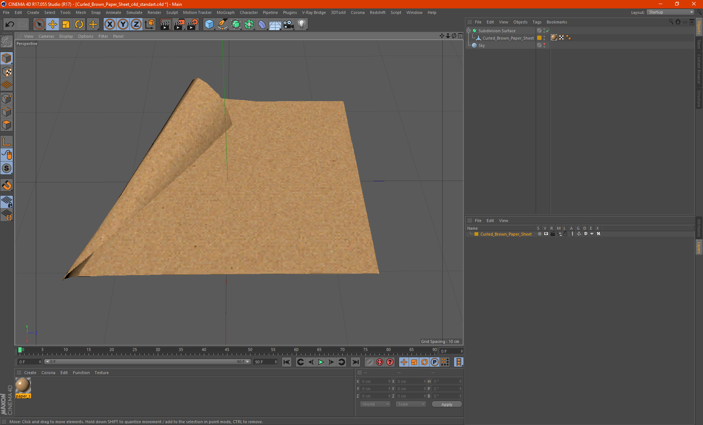
Task: Select the Sky object
Action: click(481, 45)
